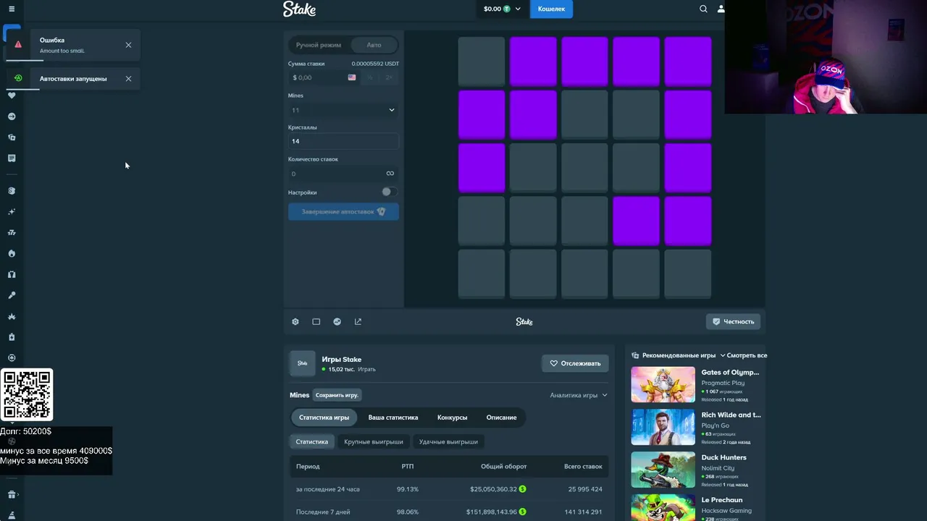
Task: Select the Статистика sub-tab
Action: (x=312, y=441)
